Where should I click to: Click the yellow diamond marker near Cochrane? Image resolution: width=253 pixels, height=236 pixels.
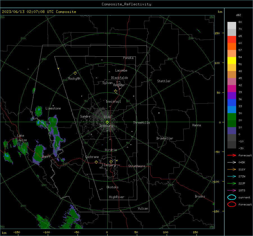96,162
